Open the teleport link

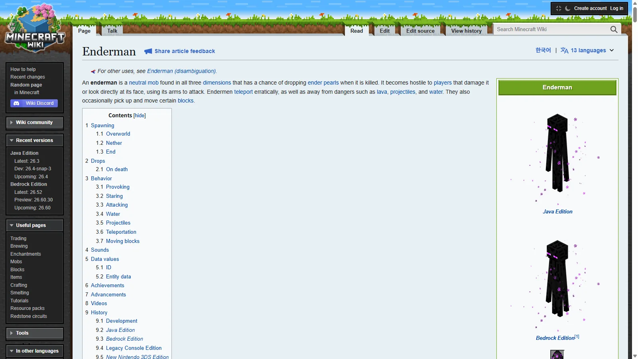pyautogui.click(x=243, y=92)
